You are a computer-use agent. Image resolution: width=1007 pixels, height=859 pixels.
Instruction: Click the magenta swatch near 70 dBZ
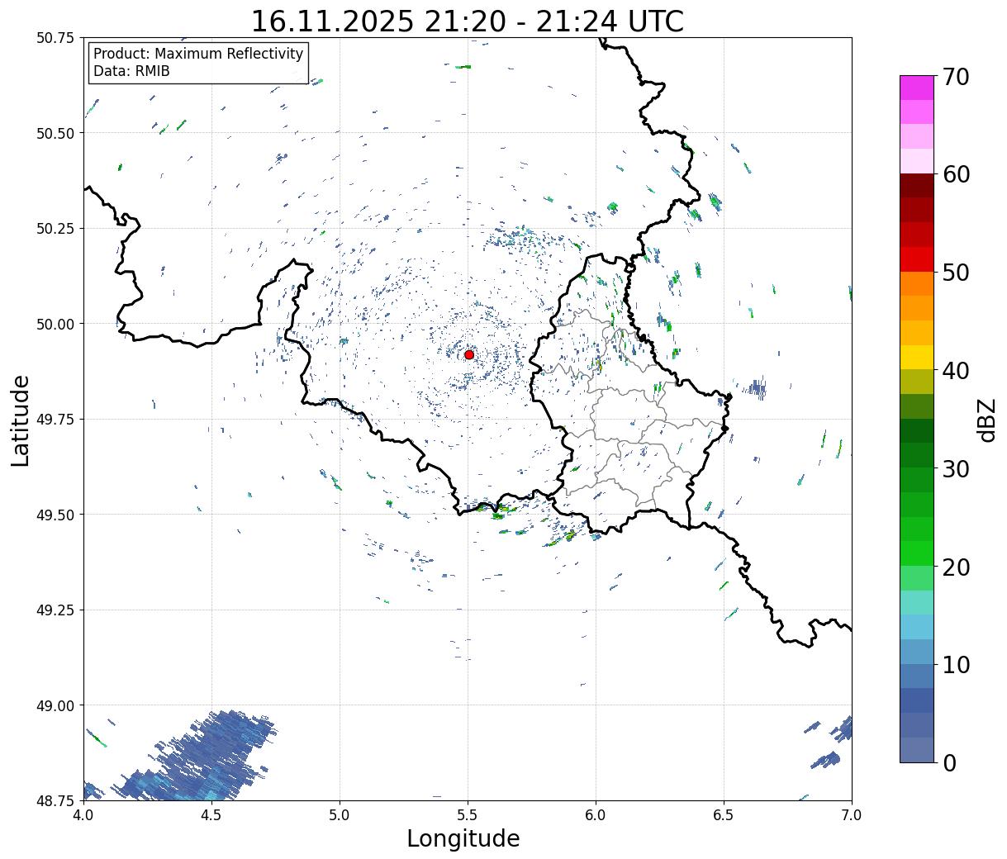point(917,88)
